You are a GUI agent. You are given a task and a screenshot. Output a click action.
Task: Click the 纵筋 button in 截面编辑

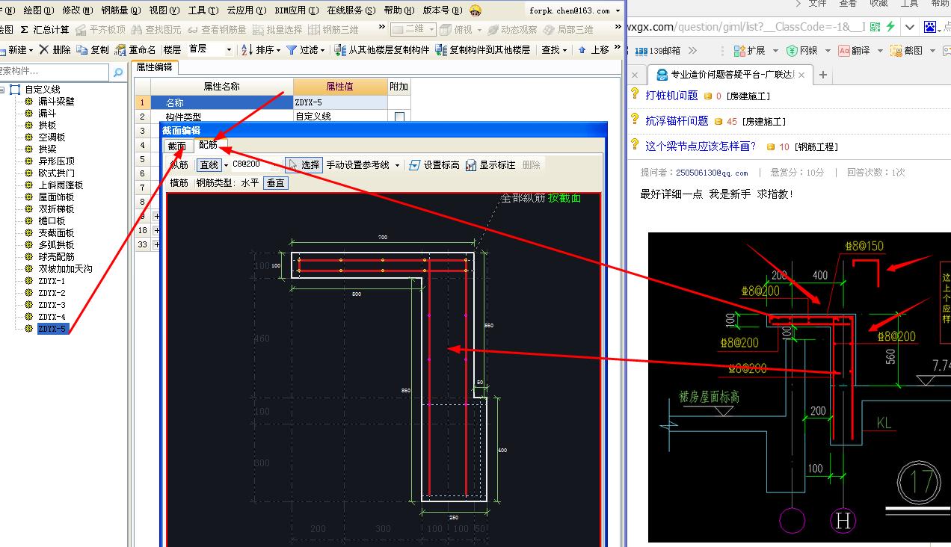(179, 165)
